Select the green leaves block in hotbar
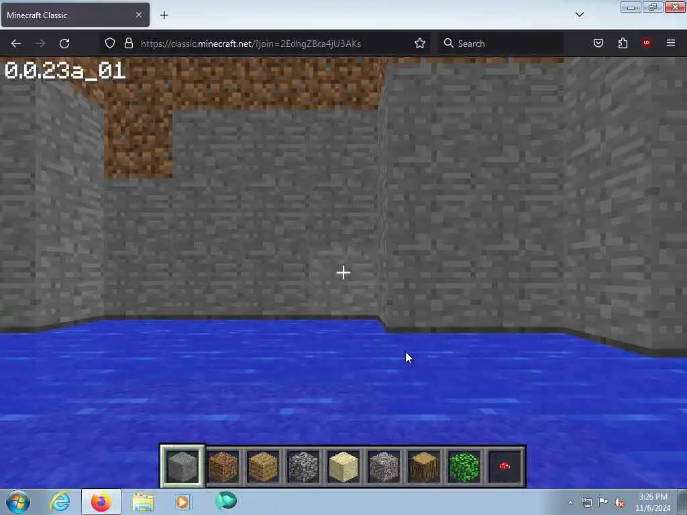The image size is (687, 515). coord(464,467)
